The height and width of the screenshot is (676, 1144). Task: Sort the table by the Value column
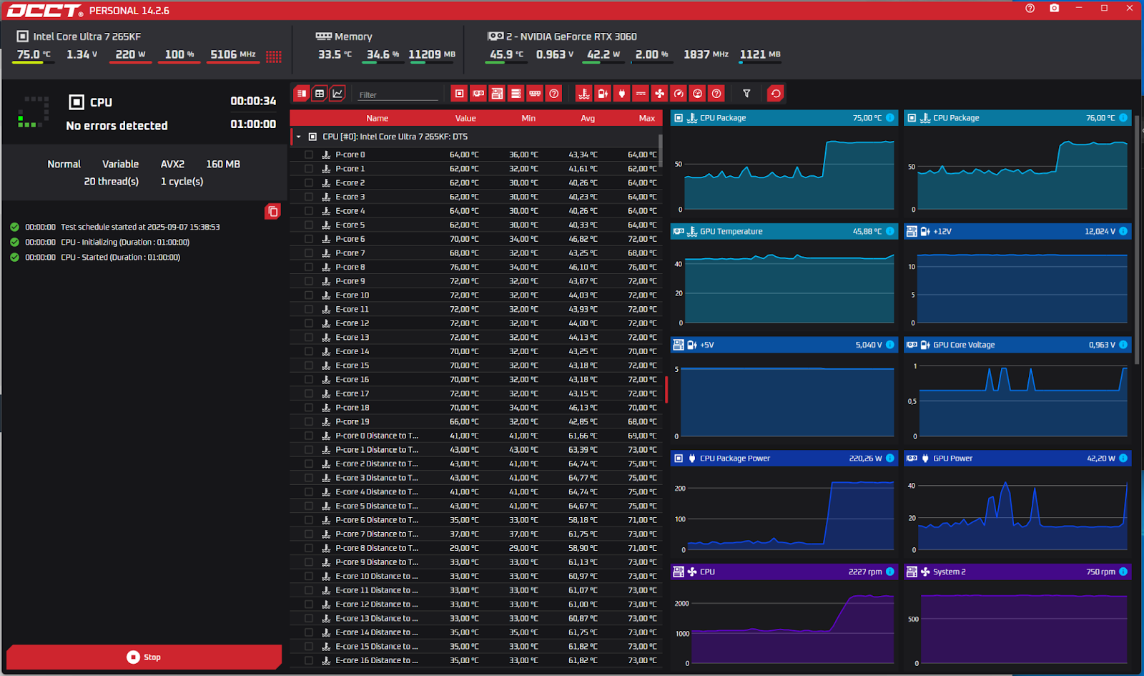(465, 118)
